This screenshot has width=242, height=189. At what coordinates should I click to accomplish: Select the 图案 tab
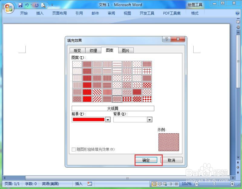(110, 50)
